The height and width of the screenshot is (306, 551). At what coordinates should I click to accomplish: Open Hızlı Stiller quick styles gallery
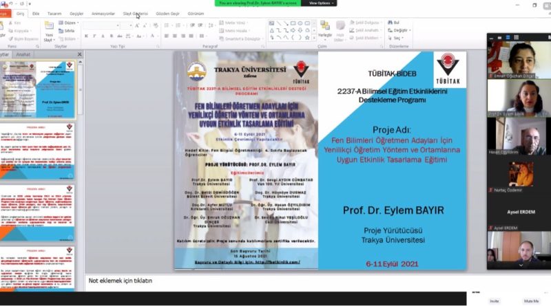point(340,31)
